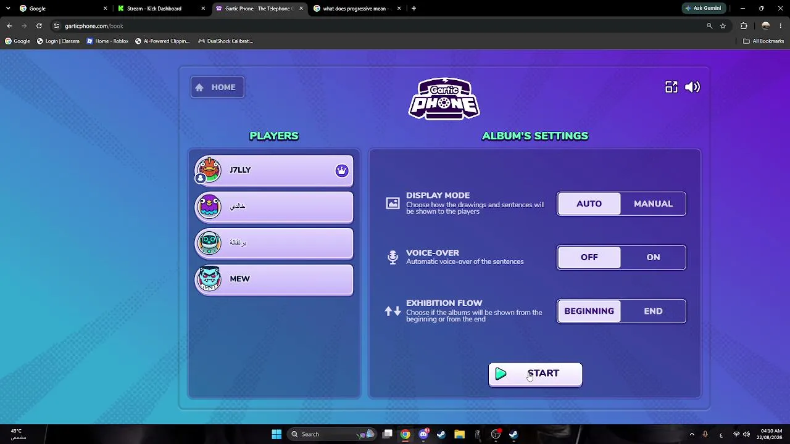Bookmark this page with the star
The image size is (790, 444).
tap(723, 26)
